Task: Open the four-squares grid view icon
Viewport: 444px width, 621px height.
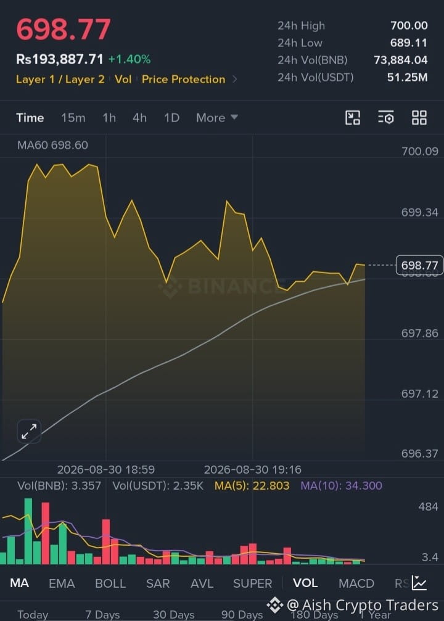Action: point(419,118)
